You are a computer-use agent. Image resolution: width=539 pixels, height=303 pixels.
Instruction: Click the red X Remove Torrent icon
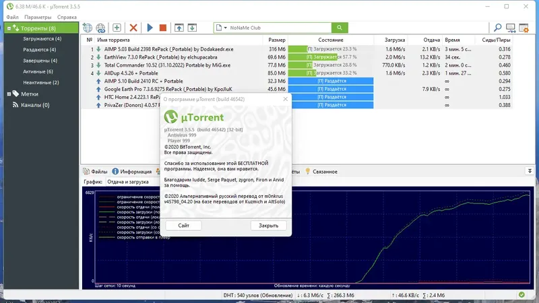pos(133,28)
